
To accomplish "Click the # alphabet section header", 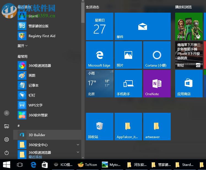I will click(19, 126).
